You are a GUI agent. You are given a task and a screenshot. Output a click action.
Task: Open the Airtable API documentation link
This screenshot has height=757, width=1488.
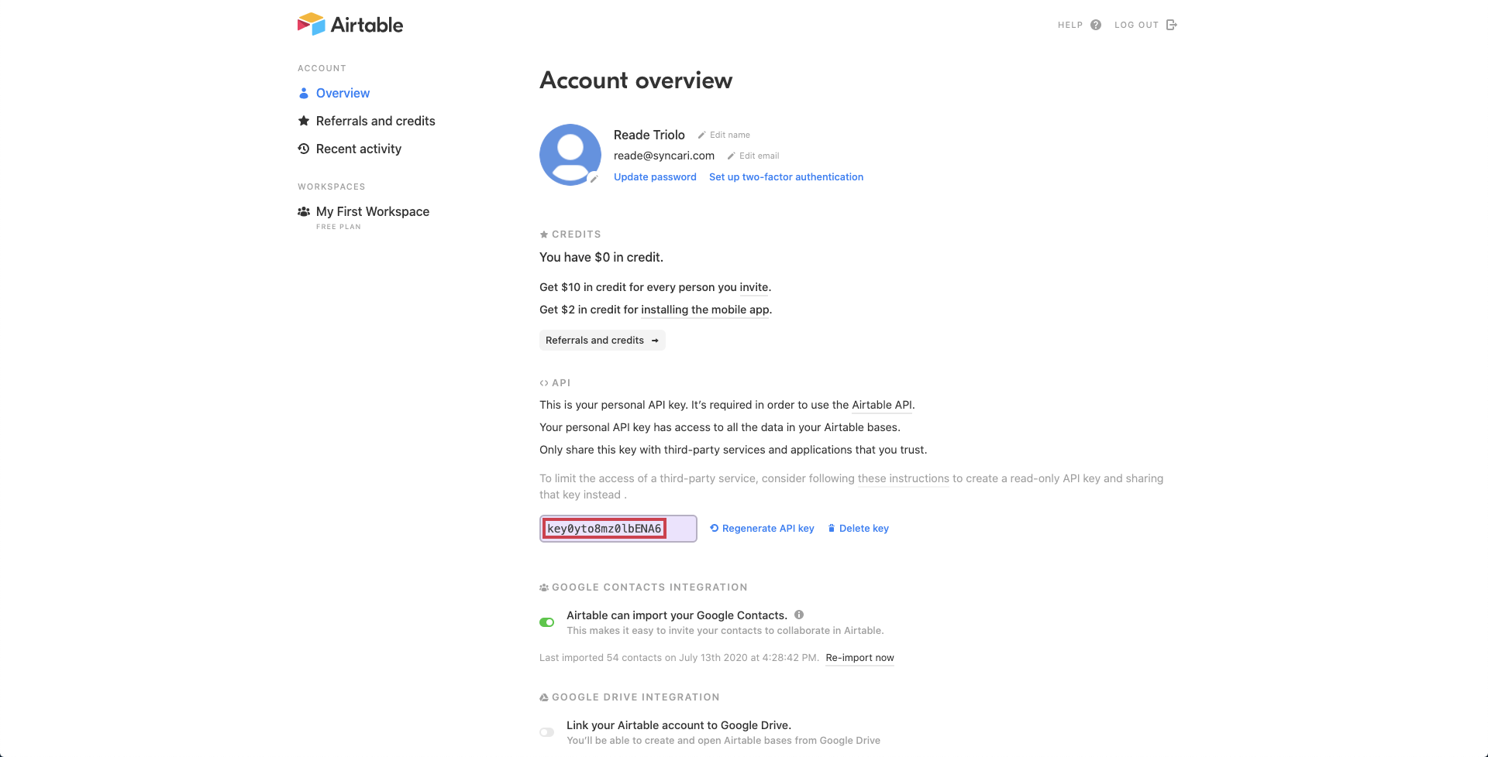pyautogui.click(x=882, y=405)
